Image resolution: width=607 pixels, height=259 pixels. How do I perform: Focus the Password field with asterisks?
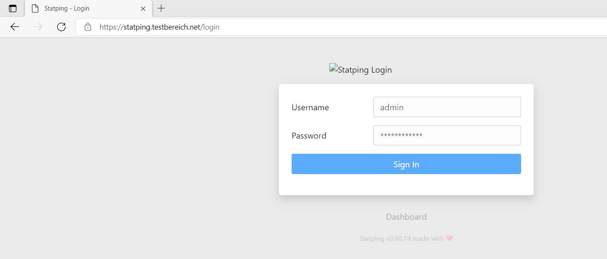pyautogui.click(x=447, y=135)
